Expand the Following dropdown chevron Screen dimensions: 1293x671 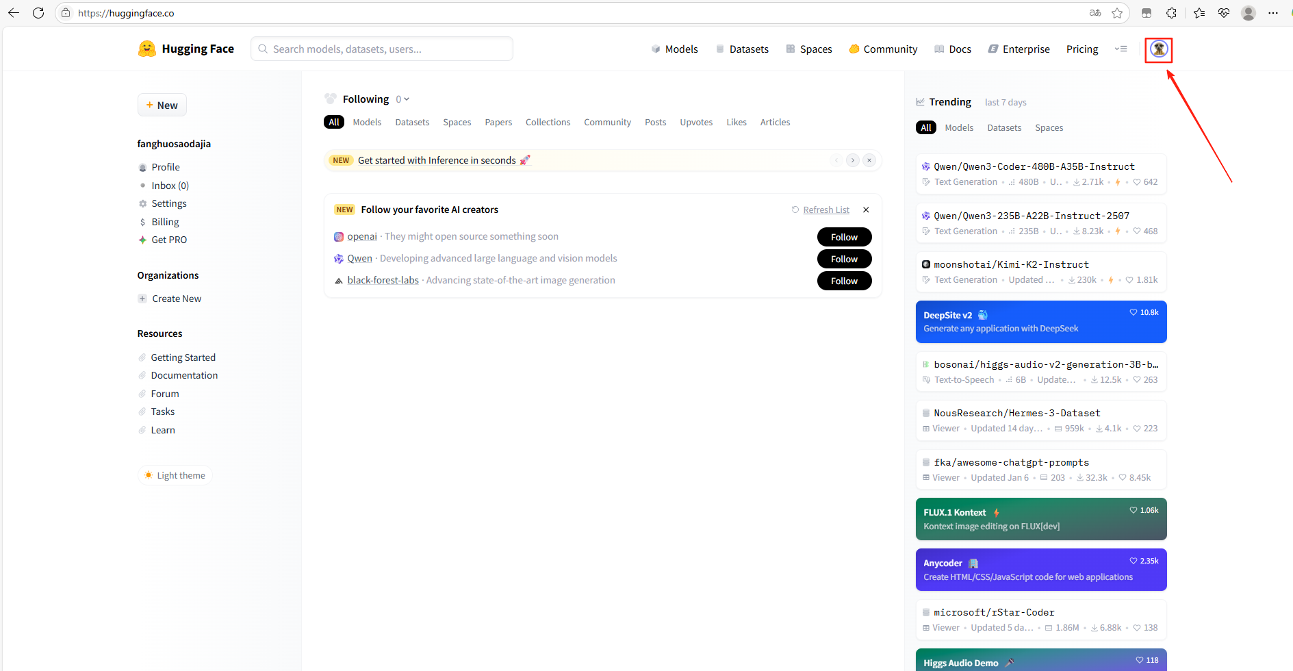coord(407,99)
